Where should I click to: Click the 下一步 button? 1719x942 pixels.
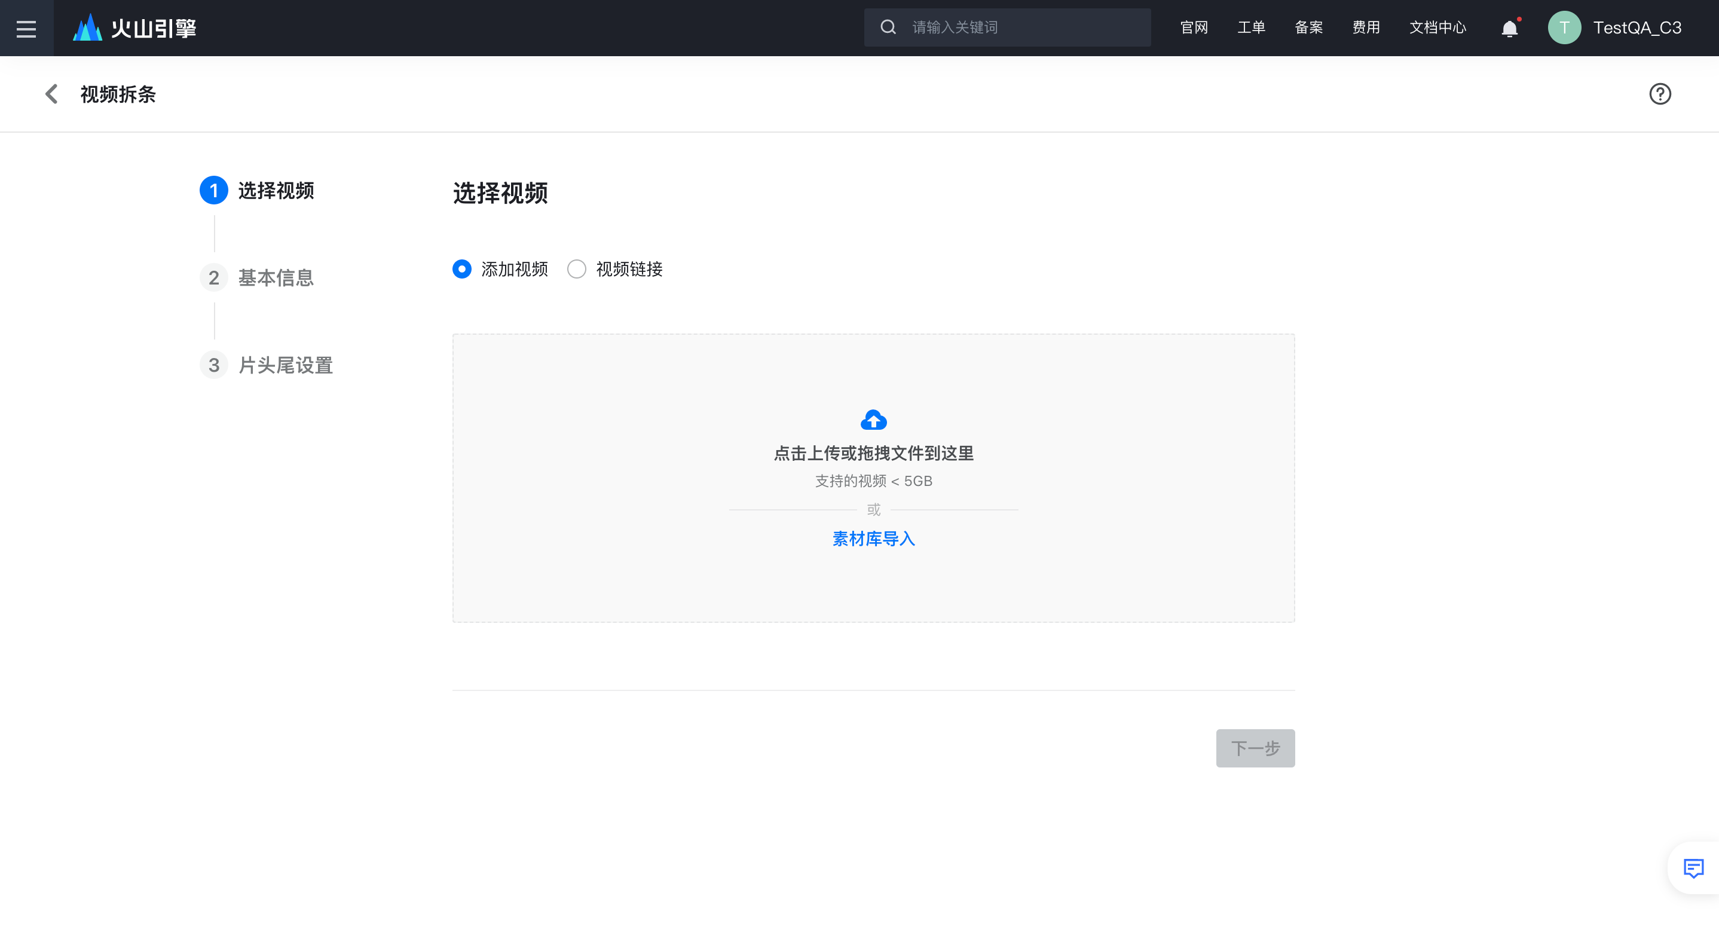(x=1255, y=748)
